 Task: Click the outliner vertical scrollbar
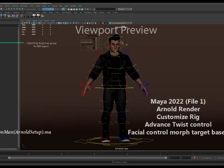tap(18, 87)
